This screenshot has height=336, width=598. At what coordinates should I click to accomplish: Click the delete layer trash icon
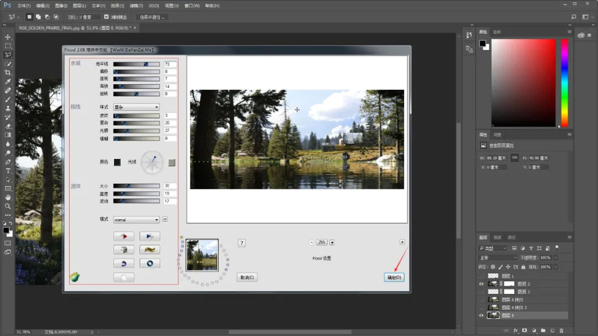[x=561, y=330]
